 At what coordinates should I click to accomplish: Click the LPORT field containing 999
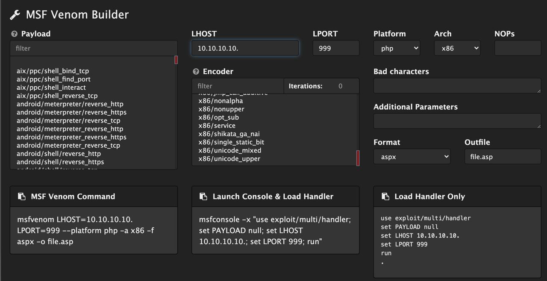tap(336, 48)
